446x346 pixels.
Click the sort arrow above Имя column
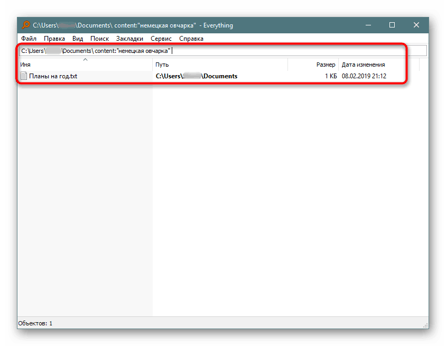coord(85,59)
